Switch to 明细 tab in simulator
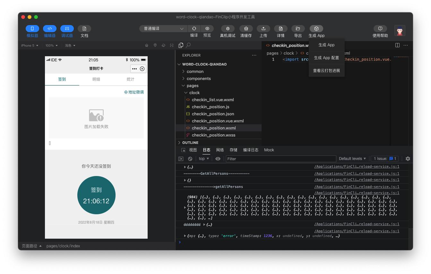The width and height of the screenshot is (431, 274). tap(96, 79)
